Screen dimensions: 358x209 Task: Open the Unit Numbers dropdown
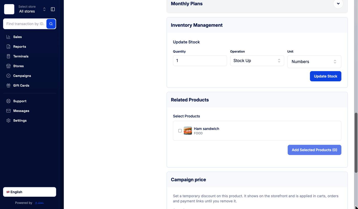[x=314, y=62]
